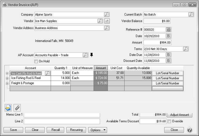Open the Vendor Address lookup icon
199x136 pixels.
point(107,28)
